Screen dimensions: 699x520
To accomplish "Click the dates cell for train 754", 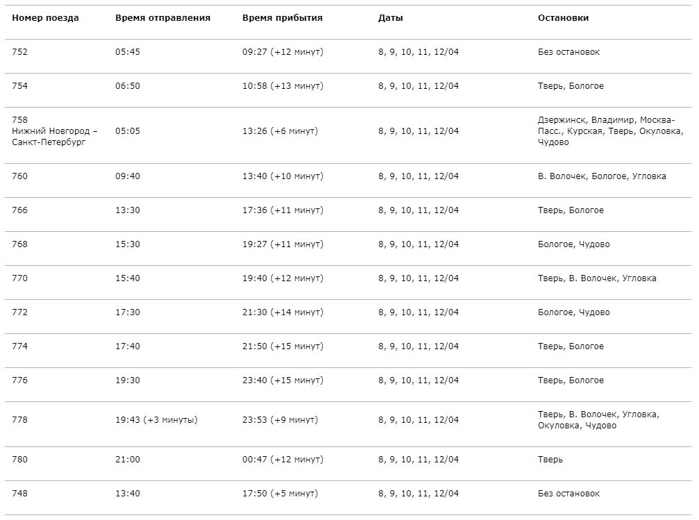I will point(419,86).
